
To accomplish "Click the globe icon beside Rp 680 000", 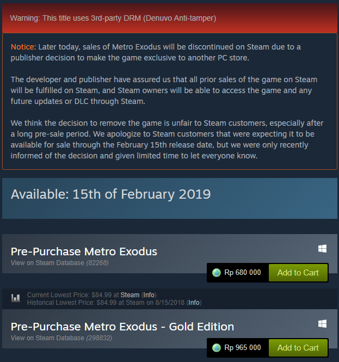I will point(217,273).
